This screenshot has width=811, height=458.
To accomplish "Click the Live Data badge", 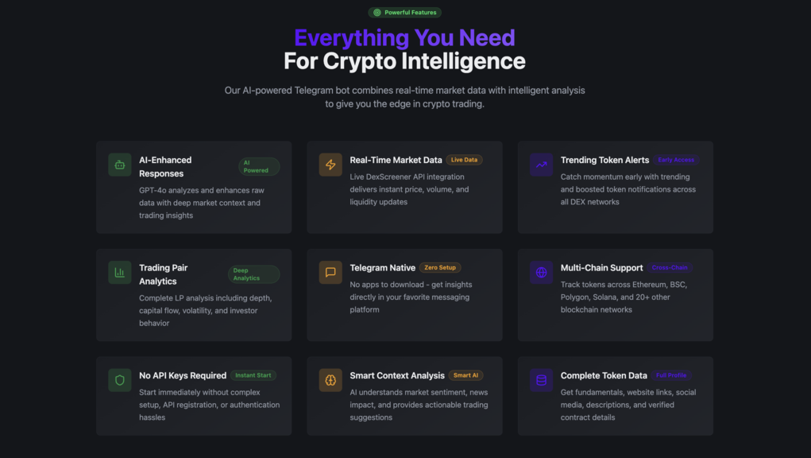I will tap(464, 160).
